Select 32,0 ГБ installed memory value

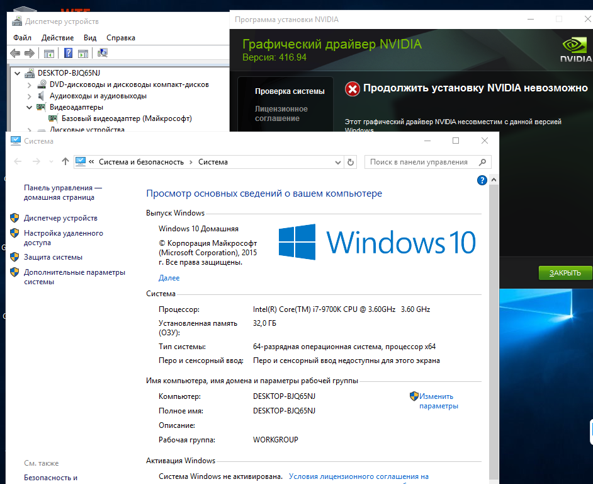pyautogui.click(x=264, y=323)
